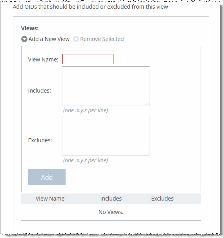Screen dimensions: 223x238
Task: Sort by the Excludes column header
Action: coord(163,199)
